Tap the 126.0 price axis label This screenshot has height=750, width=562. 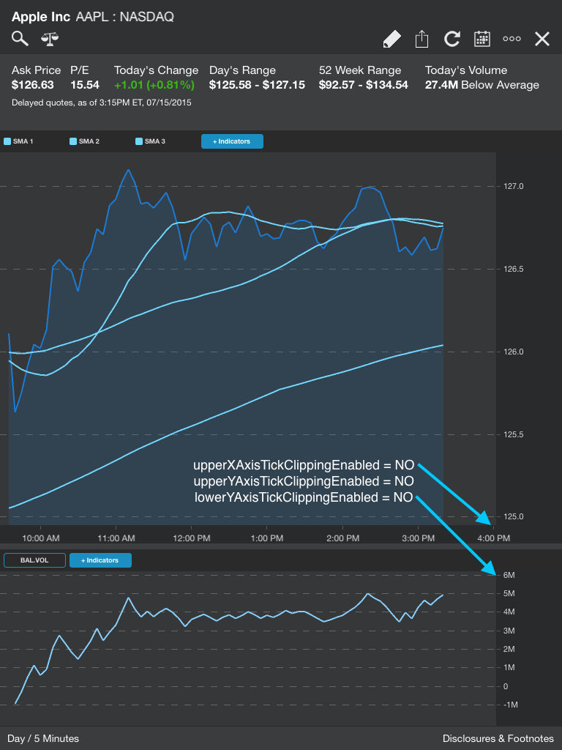pos(513,352)
